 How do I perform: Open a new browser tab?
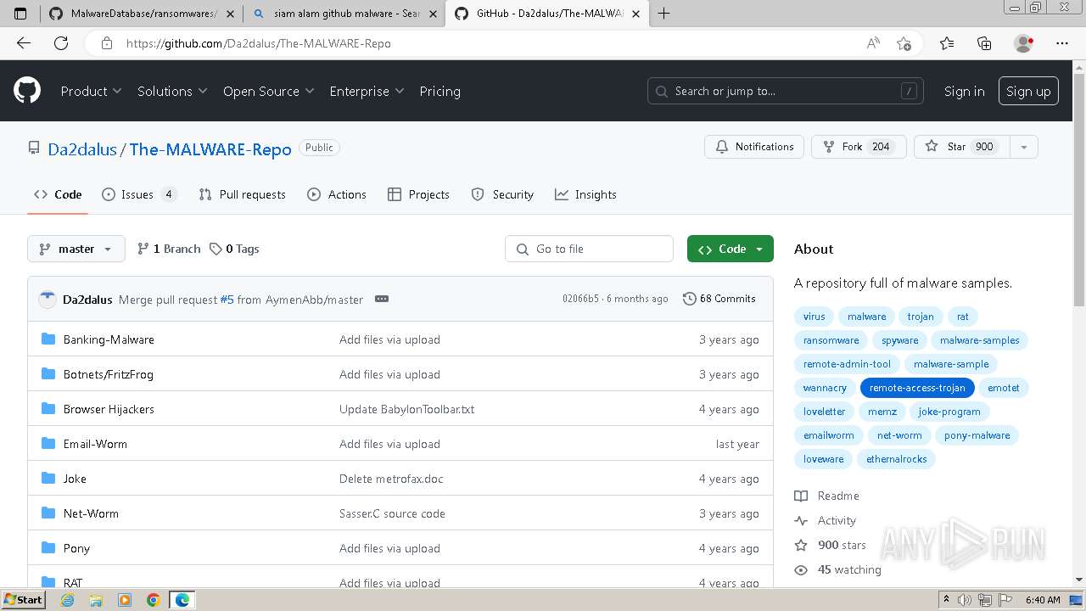663,14
